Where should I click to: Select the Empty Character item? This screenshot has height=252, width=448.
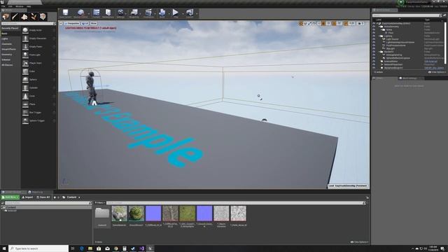39,38
